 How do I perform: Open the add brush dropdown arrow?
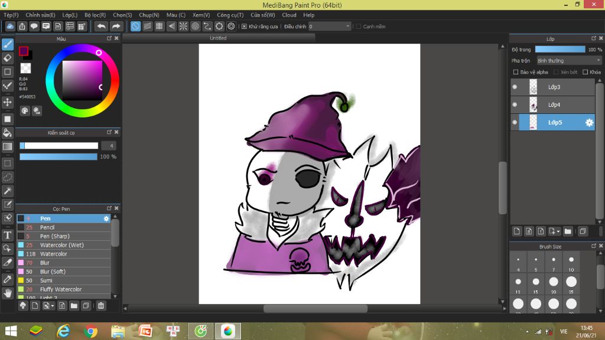[x=53, y=306]
